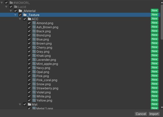Collapse the ACC folder arrow
Viewport: 163px width, 117px height.
(x=20, y=19)
